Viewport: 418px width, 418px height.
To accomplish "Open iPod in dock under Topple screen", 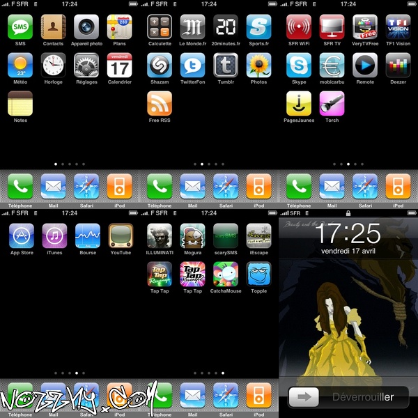I will pyautogui.click(x=258, y=395).
